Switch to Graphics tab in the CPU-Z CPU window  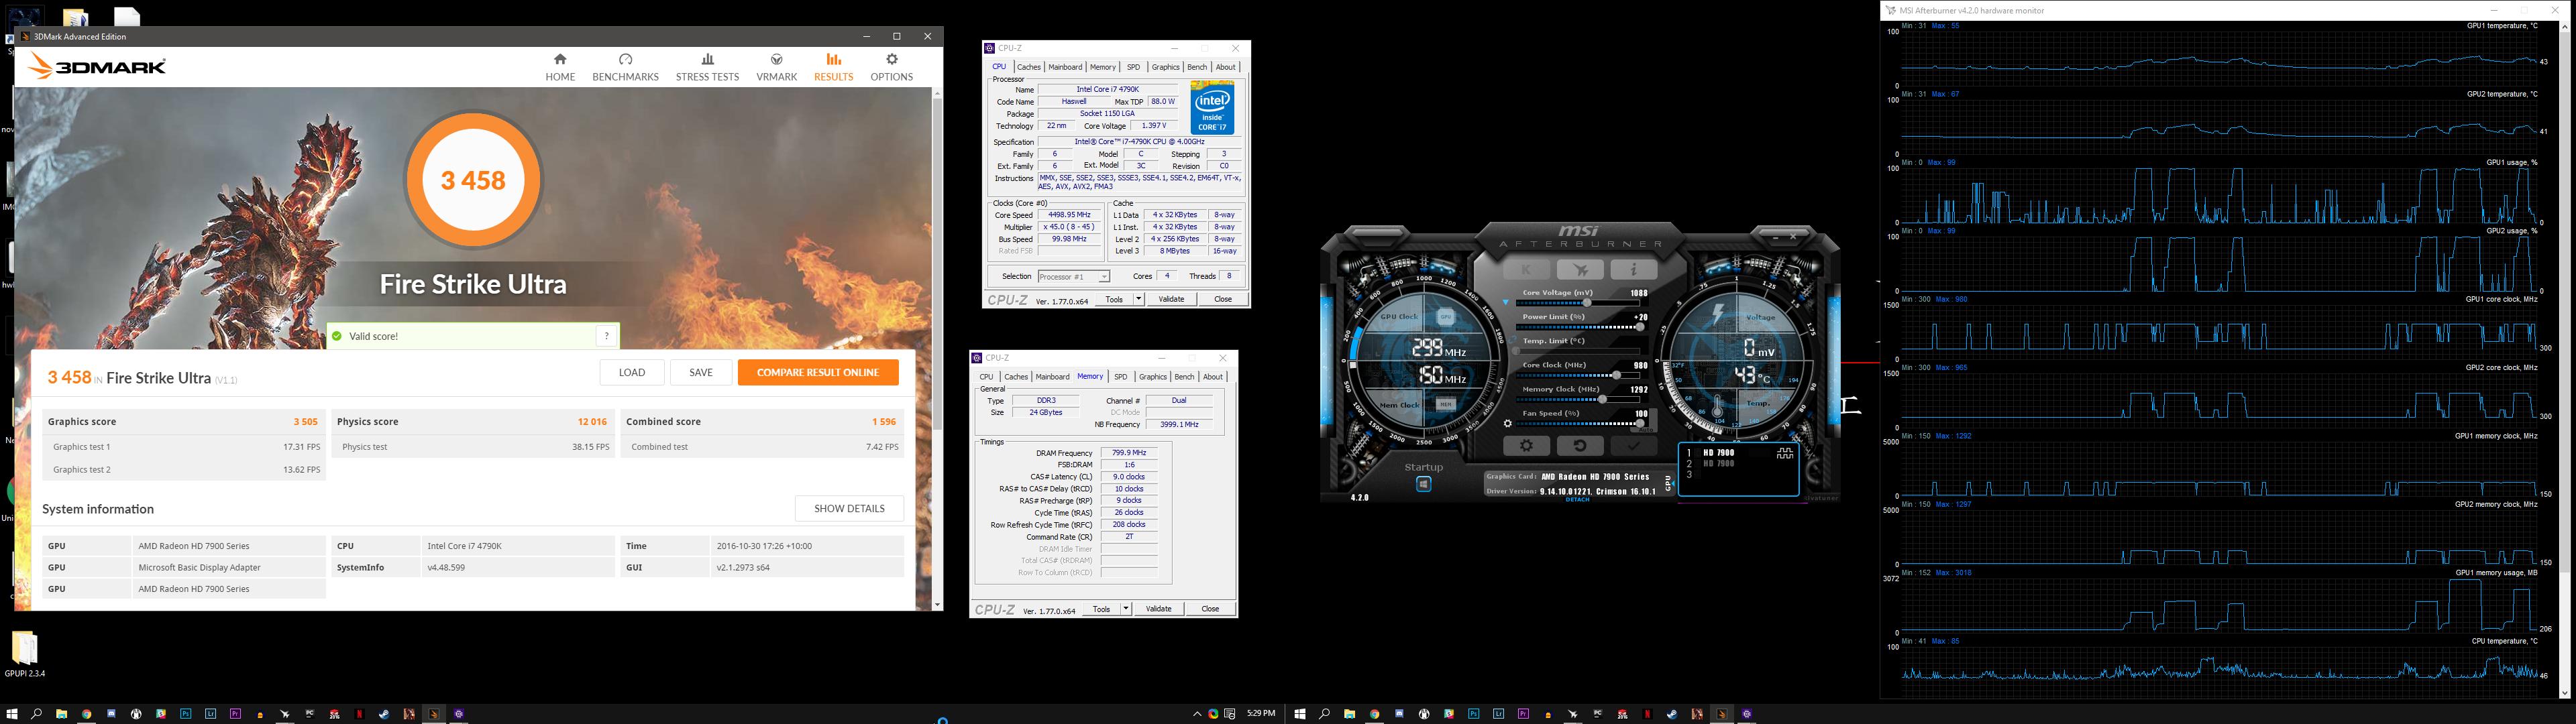click(1165, 67)
